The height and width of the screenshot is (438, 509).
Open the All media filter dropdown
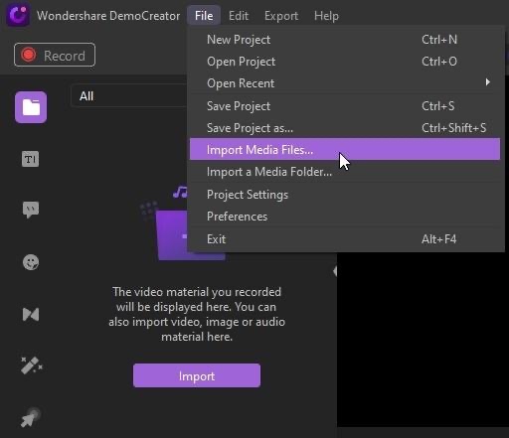point(129,96)
